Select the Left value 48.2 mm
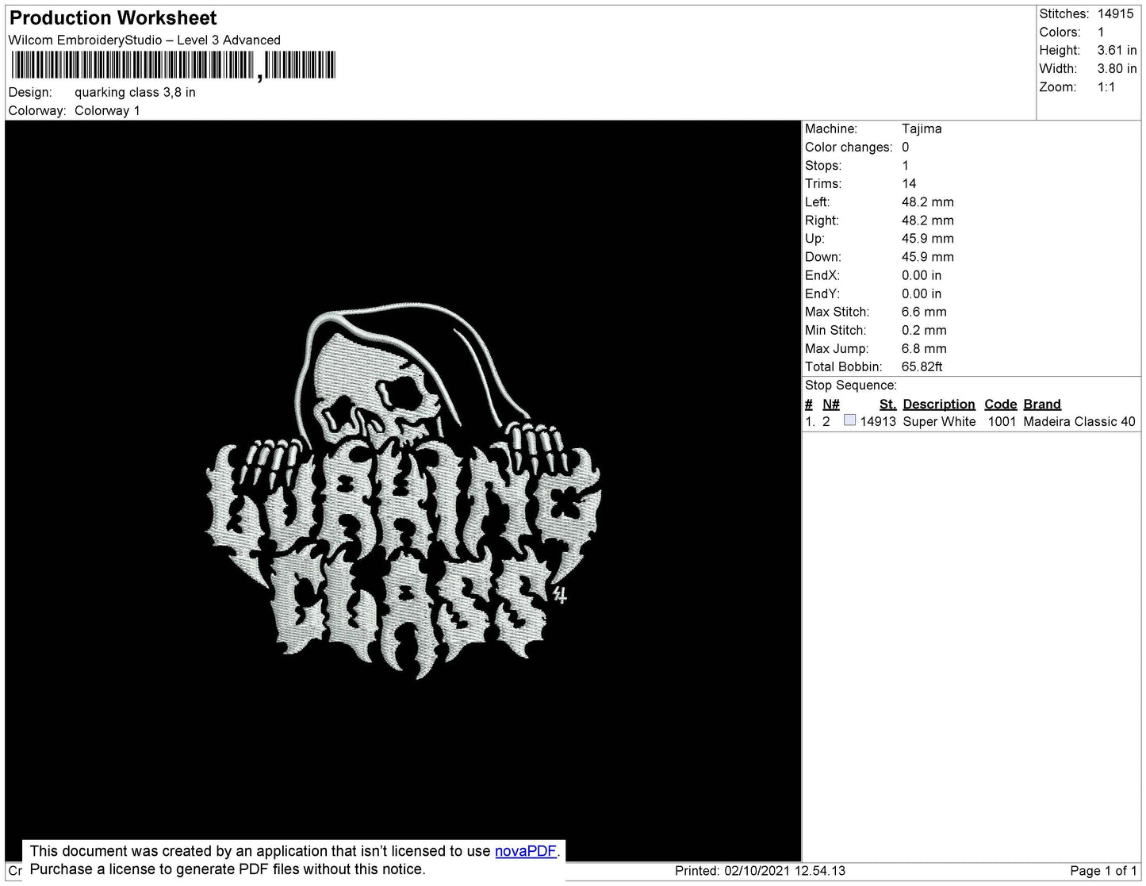This screenshot has height=886, width=1146. [928, 201]
